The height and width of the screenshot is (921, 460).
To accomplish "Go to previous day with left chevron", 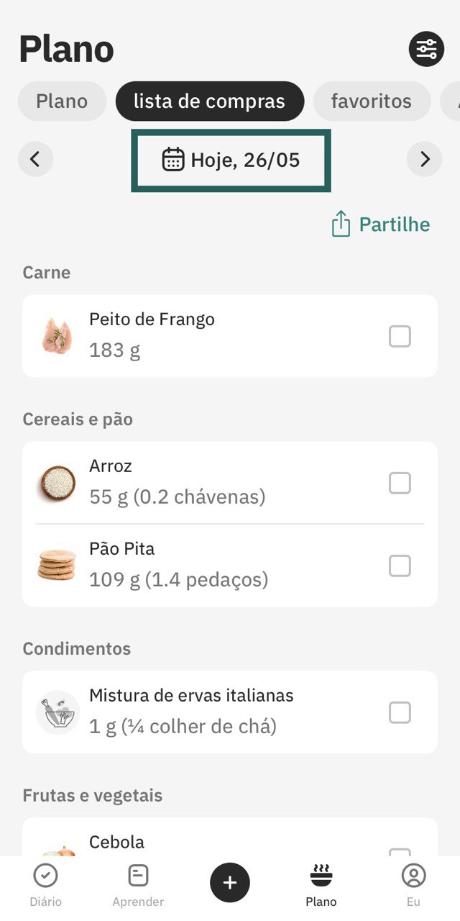I will coord(35,159).
